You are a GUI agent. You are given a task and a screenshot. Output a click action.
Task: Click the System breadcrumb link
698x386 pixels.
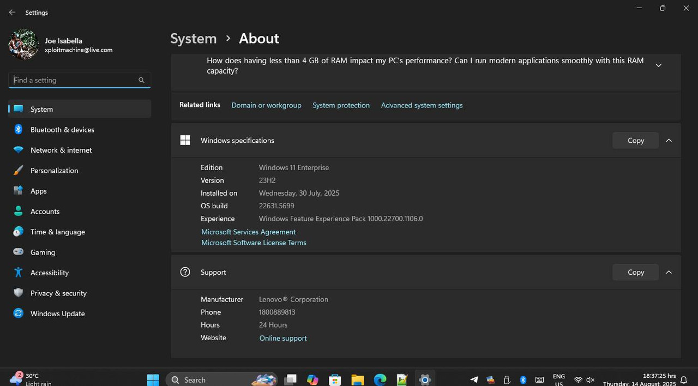pos(194,39)
